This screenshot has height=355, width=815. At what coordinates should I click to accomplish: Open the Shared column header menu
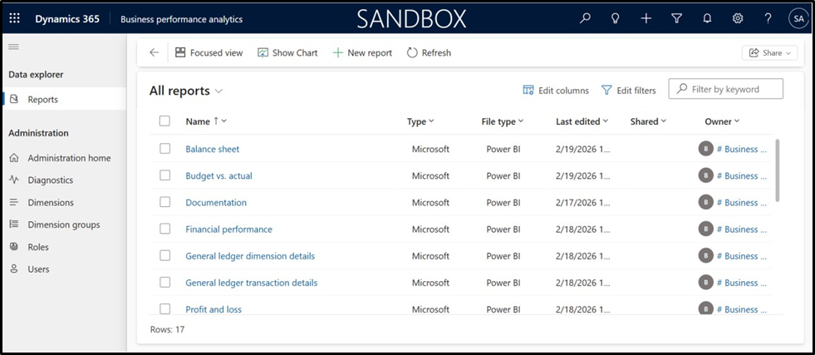648,121
